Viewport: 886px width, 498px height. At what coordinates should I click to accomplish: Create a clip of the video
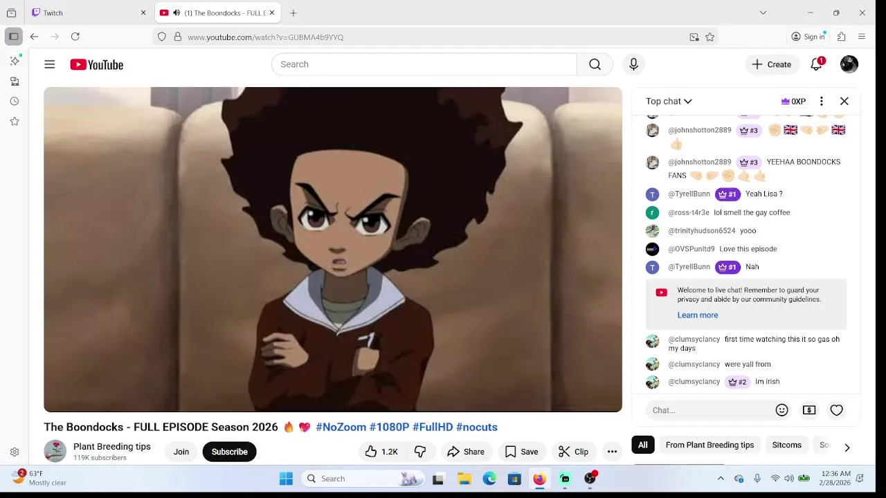[574, 452]
